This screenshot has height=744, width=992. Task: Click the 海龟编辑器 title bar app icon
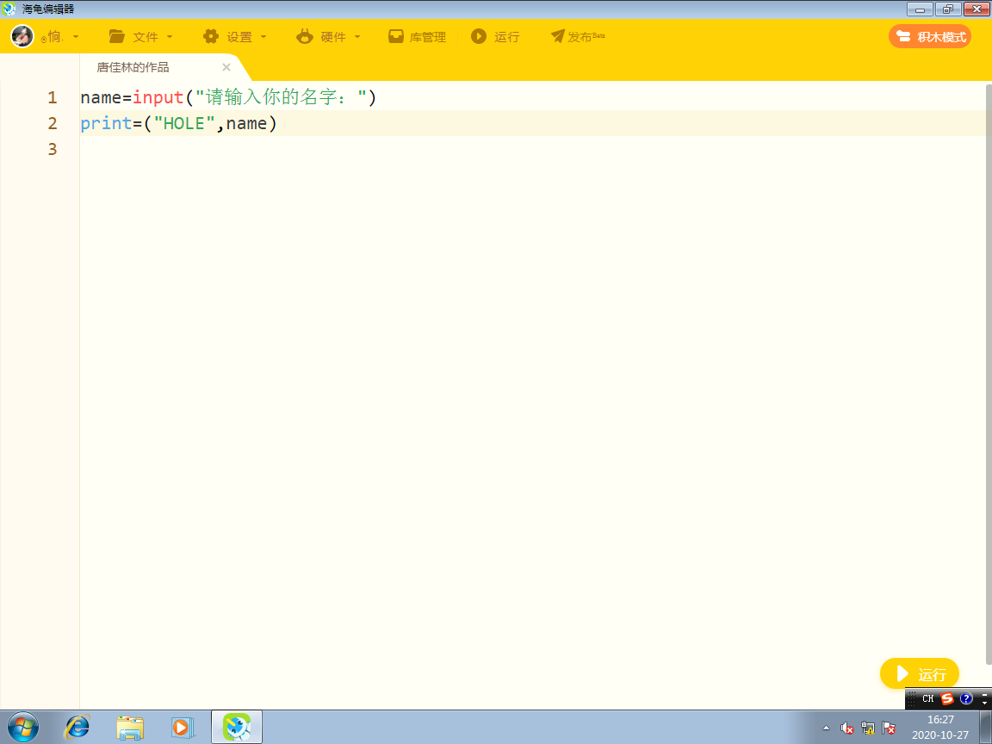(x=9, y=9)
